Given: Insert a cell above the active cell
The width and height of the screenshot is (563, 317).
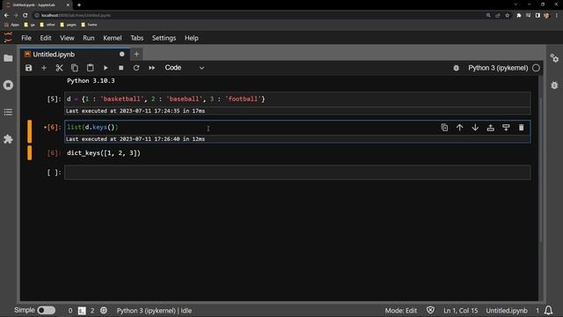Looking at the screenshot, I should (x=491, y=128).
